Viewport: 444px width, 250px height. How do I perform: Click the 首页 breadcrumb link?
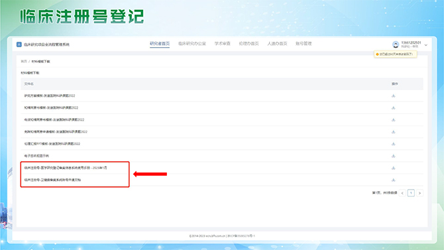24,62
